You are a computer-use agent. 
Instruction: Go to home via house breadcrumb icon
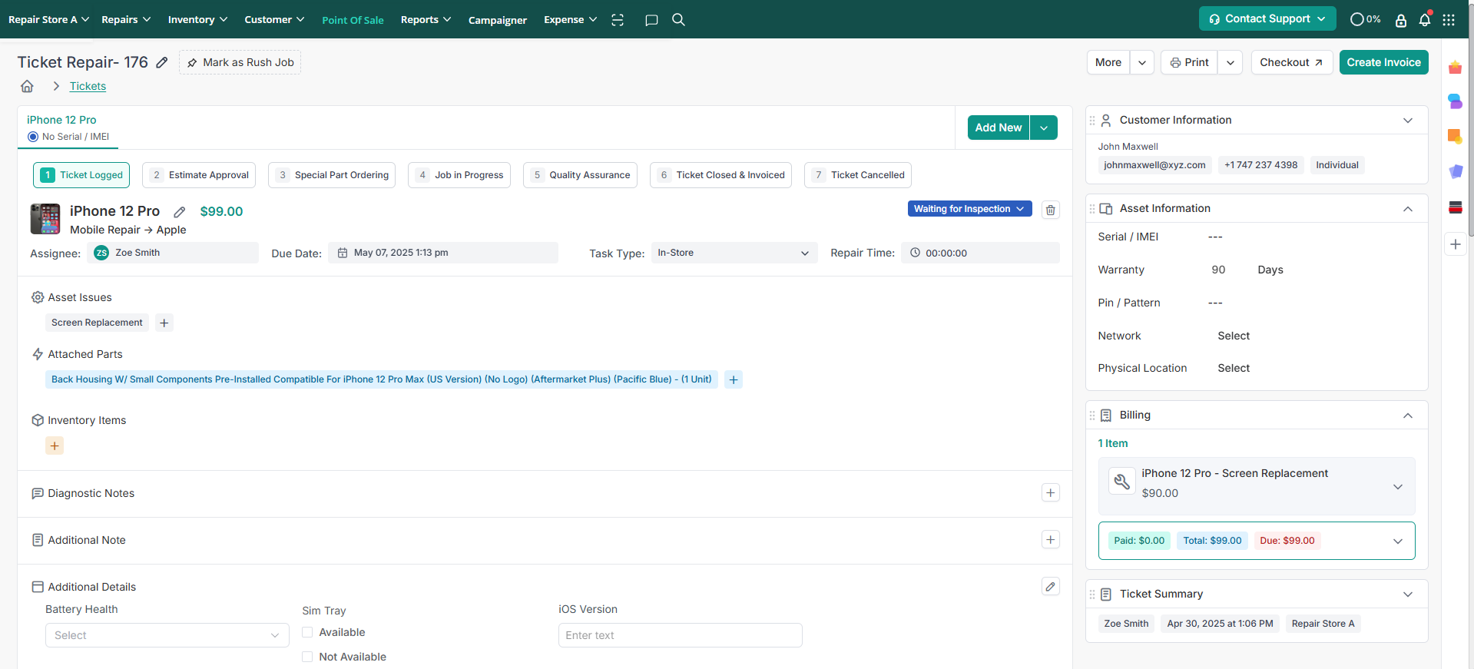[27, 86]
